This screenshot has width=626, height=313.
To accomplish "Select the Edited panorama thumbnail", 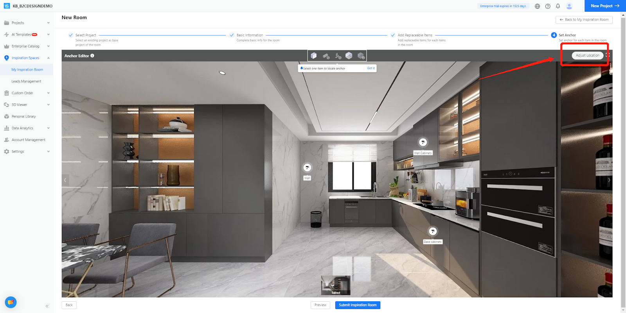I will [x=336, y=285].
